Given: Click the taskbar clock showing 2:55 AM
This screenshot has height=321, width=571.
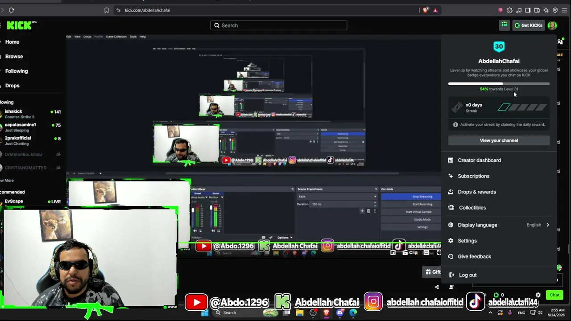Looking at the screenshot, I should point(557,313).
